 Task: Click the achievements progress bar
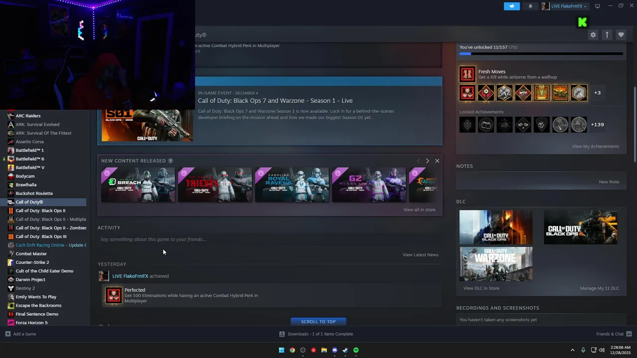541,54
